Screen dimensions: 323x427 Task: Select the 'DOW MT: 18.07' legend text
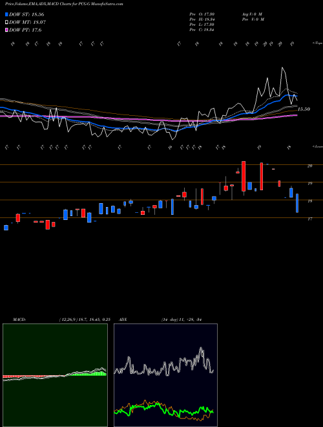[28, 23]
